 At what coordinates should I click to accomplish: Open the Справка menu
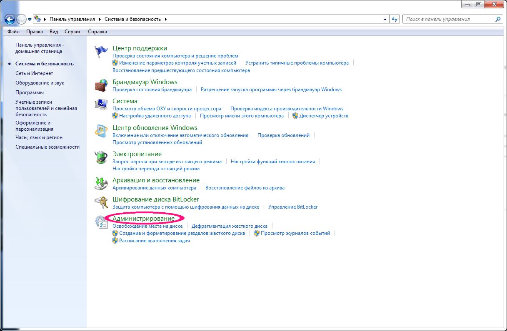97,32
